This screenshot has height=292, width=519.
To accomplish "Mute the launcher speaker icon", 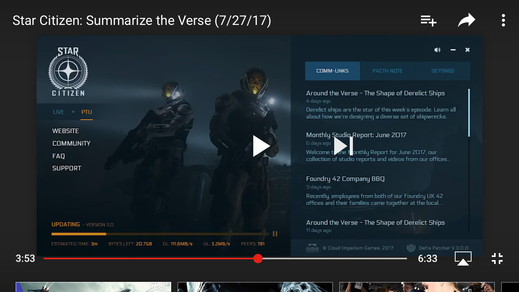I will pyautogui.click(x=437, y=50).
